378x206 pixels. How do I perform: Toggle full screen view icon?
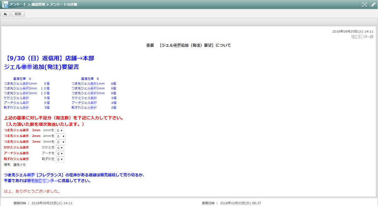(x=364, y=4)
